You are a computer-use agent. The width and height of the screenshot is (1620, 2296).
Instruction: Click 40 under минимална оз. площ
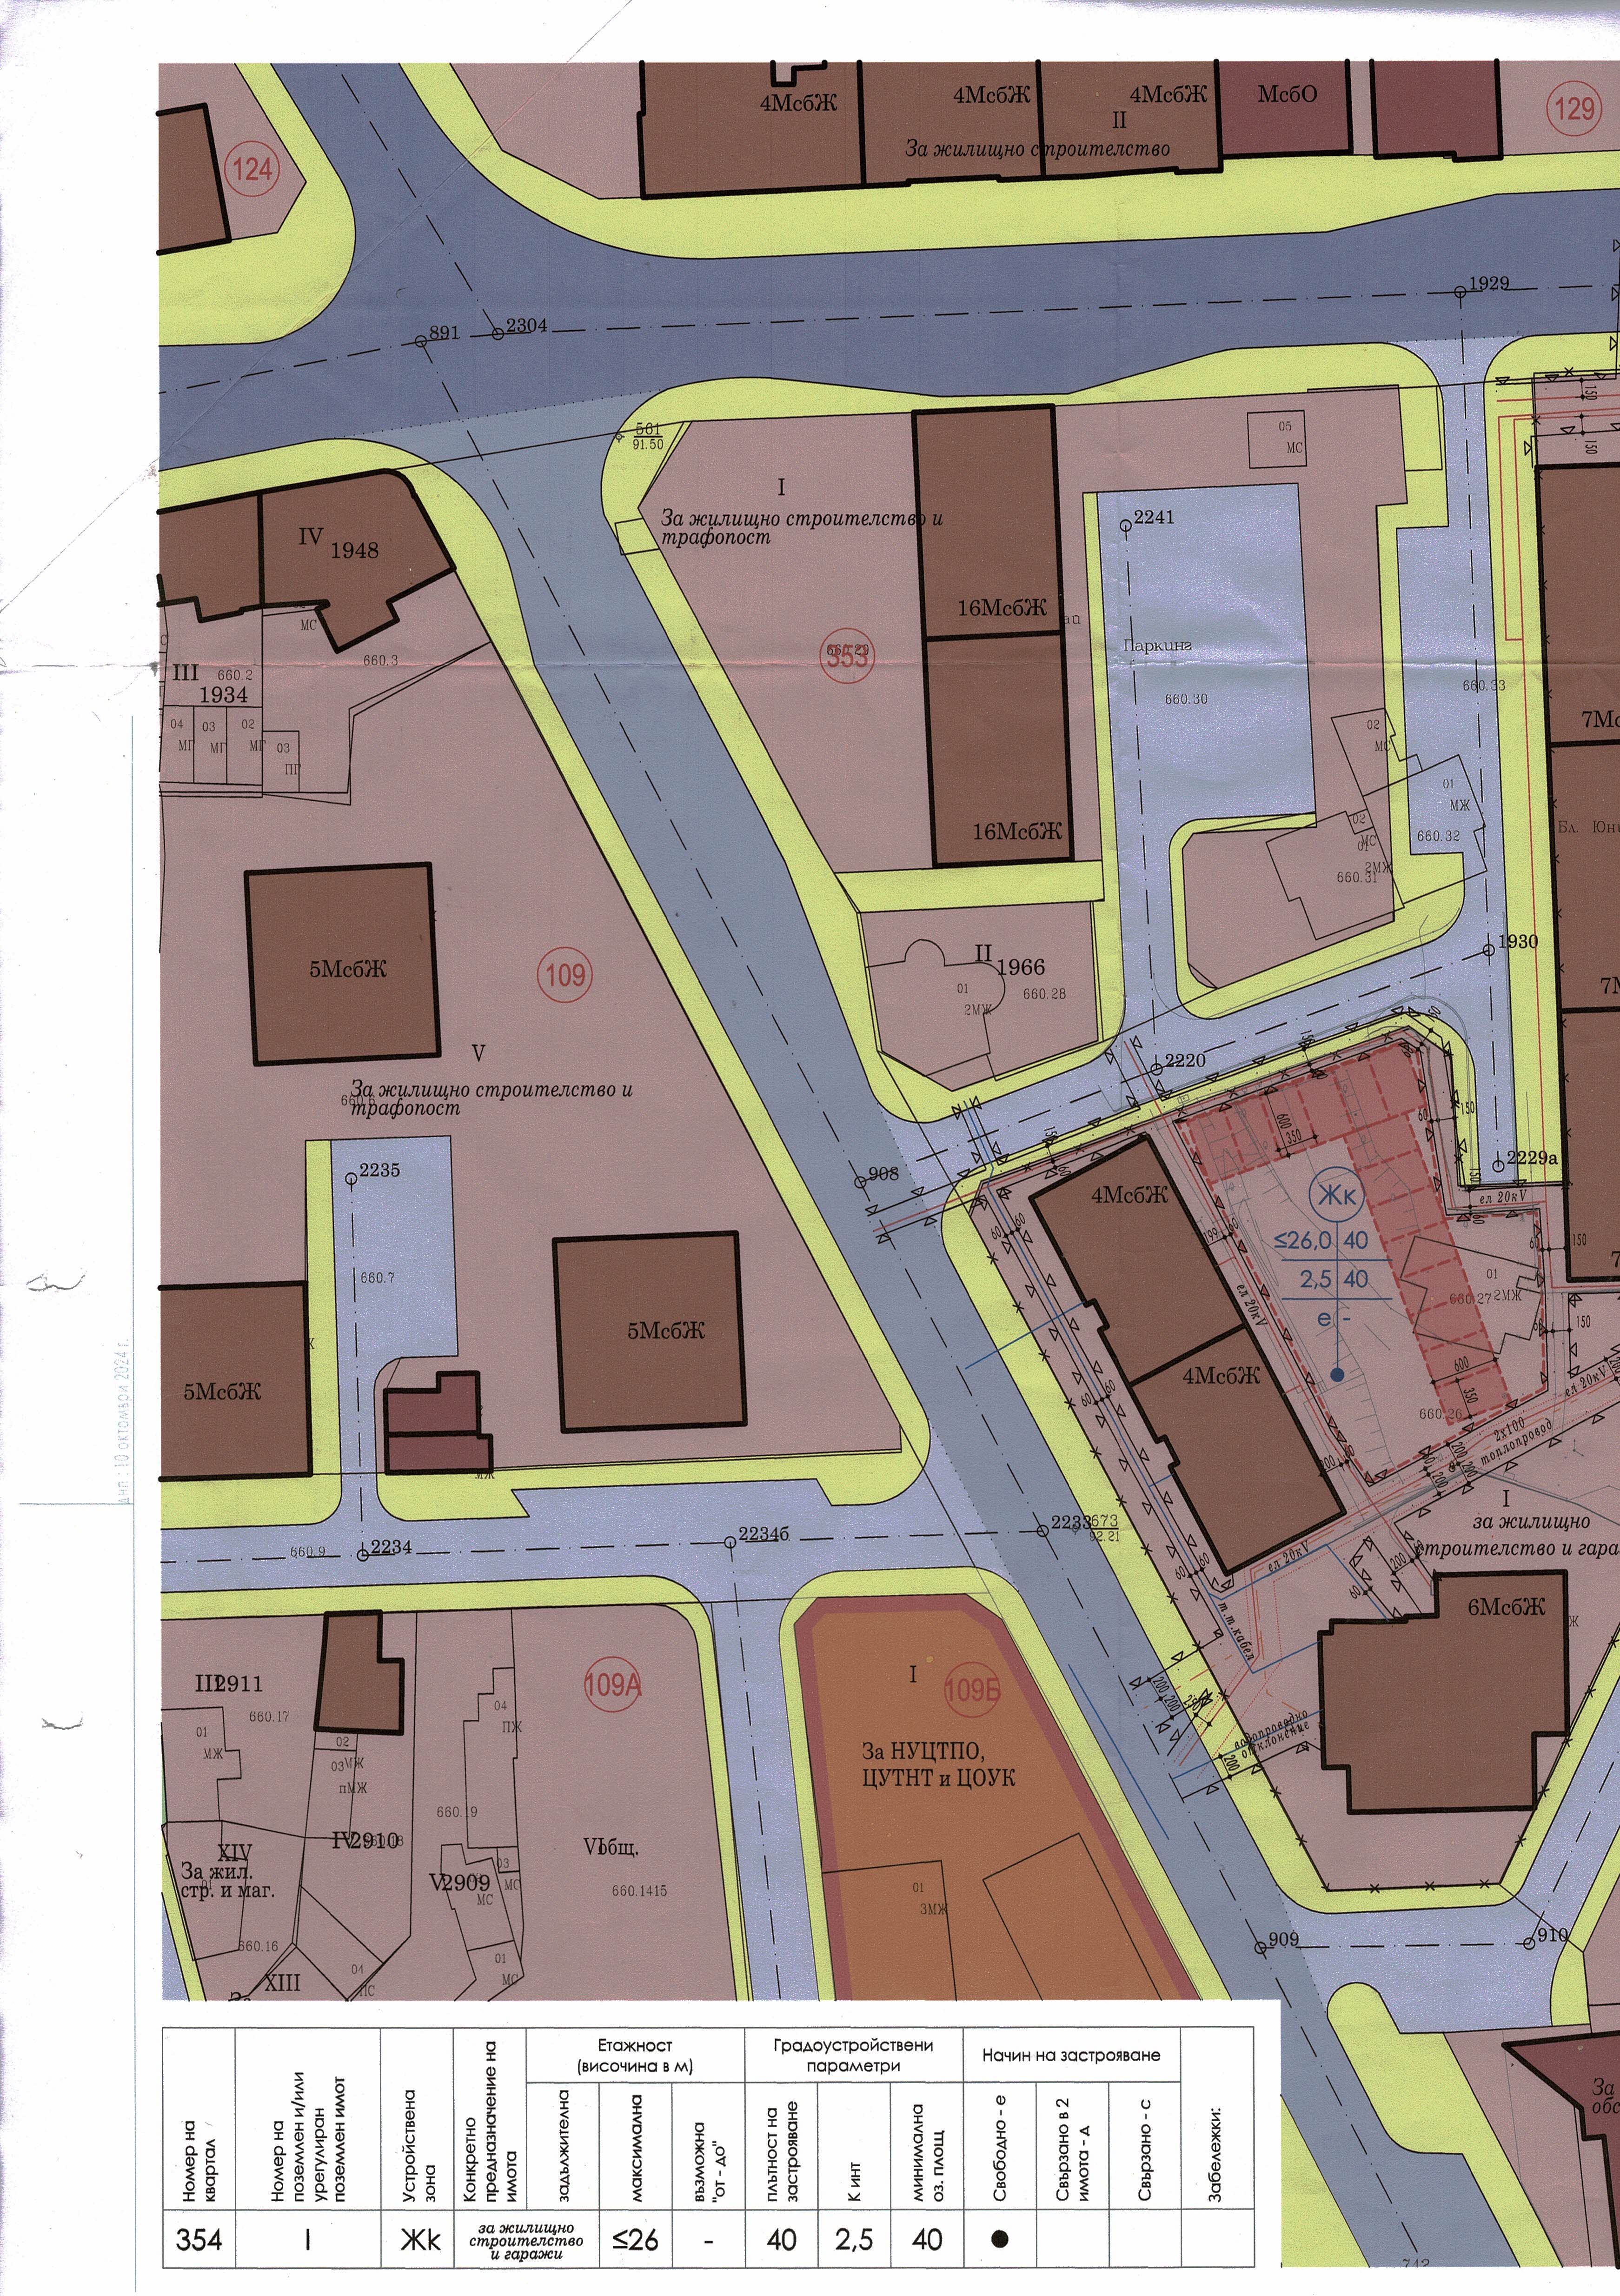[927, 2238]
